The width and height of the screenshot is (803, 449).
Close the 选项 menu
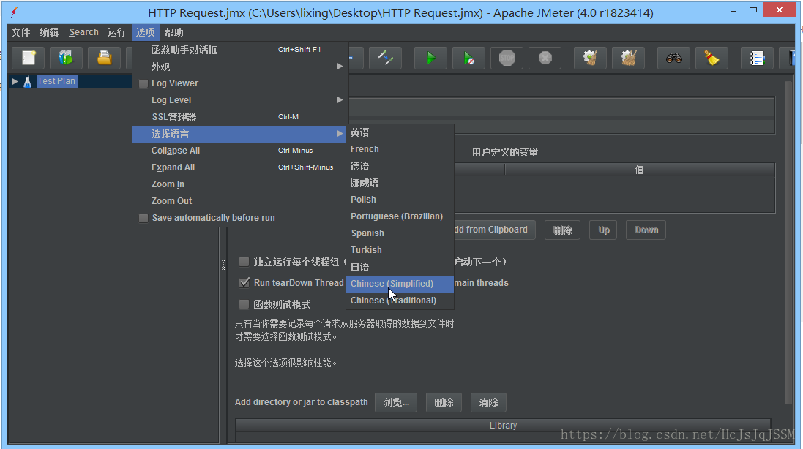pos(146,32)
